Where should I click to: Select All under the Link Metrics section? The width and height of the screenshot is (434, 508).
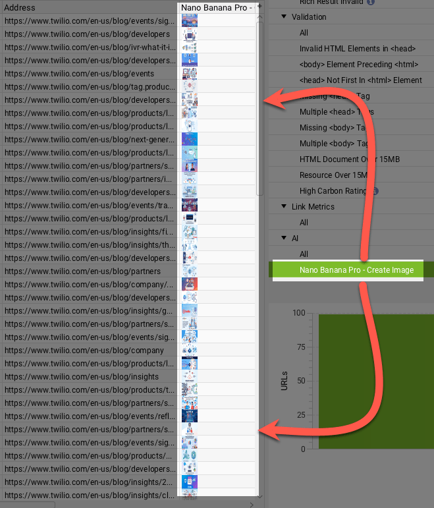click(304, 223)
